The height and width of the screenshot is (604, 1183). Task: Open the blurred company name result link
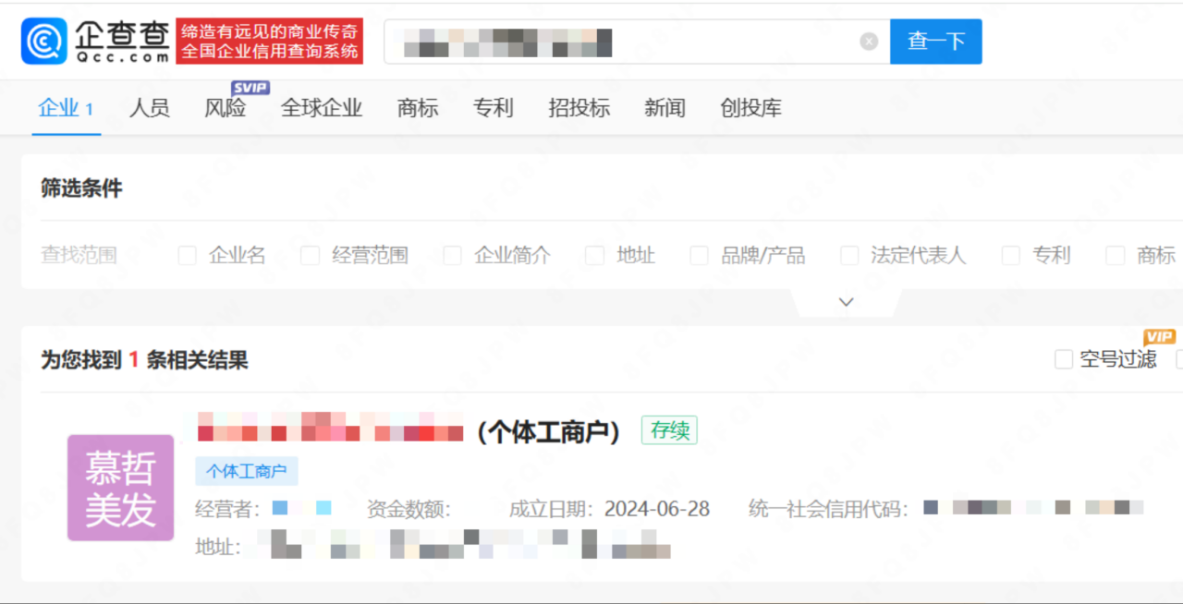point(329,428)
